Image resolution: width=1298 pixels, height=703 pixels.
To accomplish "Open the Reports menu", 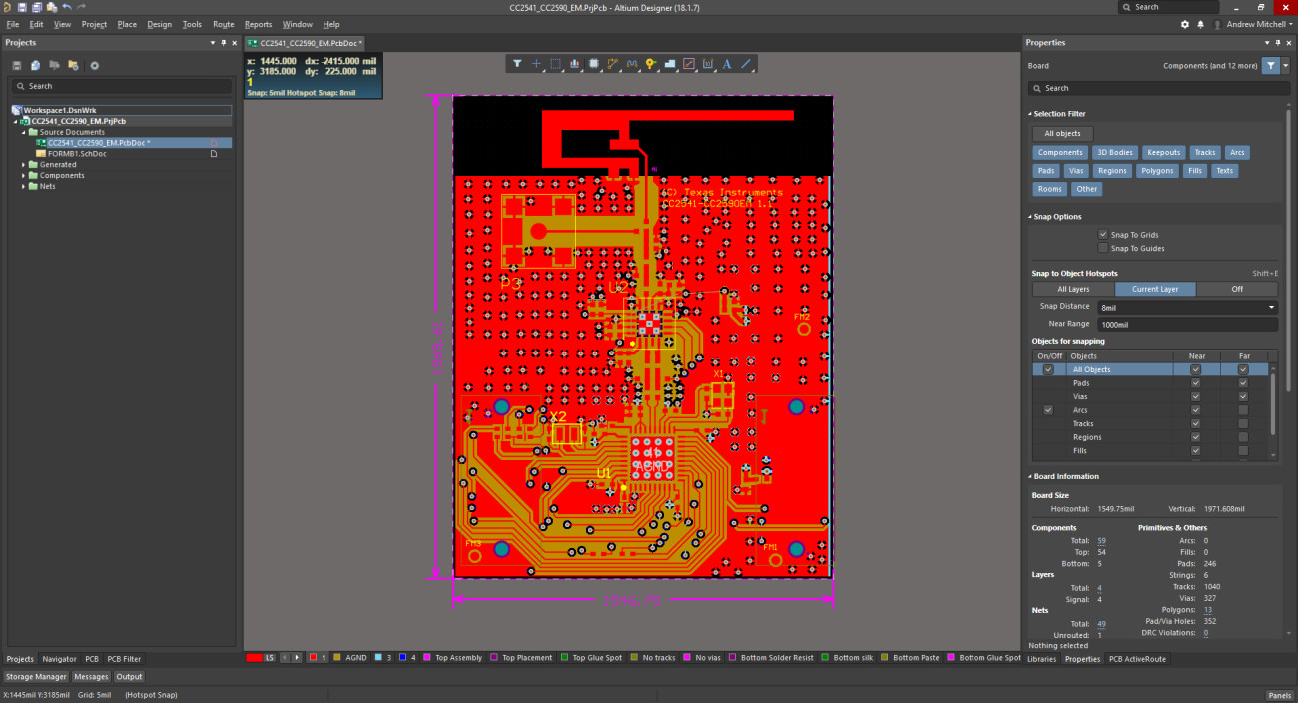I will (259, 24).
